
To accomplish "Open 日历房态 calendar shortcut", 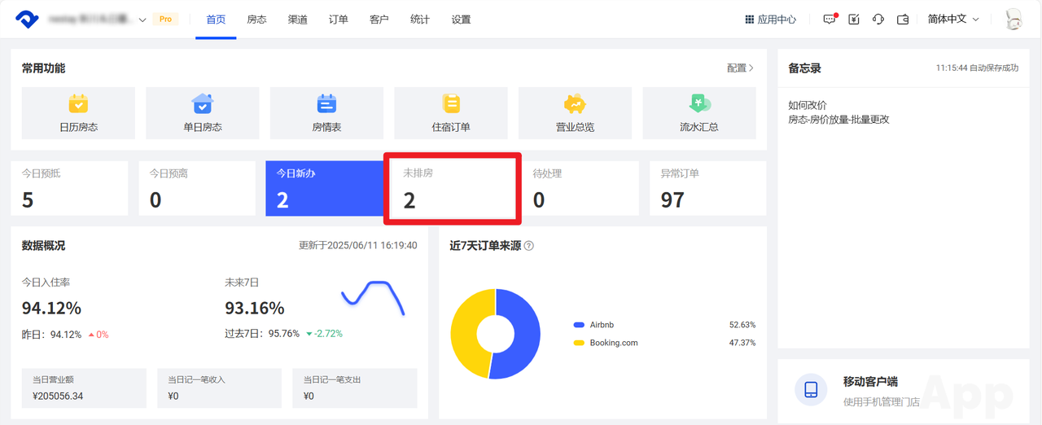I will point(79,113).
